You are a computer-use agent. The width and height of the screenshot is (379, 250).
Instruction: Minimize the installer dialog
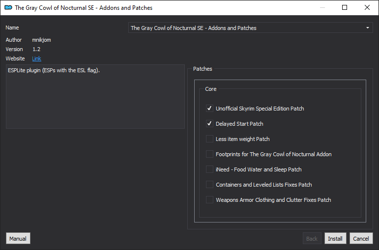click(x=322, y=7)
